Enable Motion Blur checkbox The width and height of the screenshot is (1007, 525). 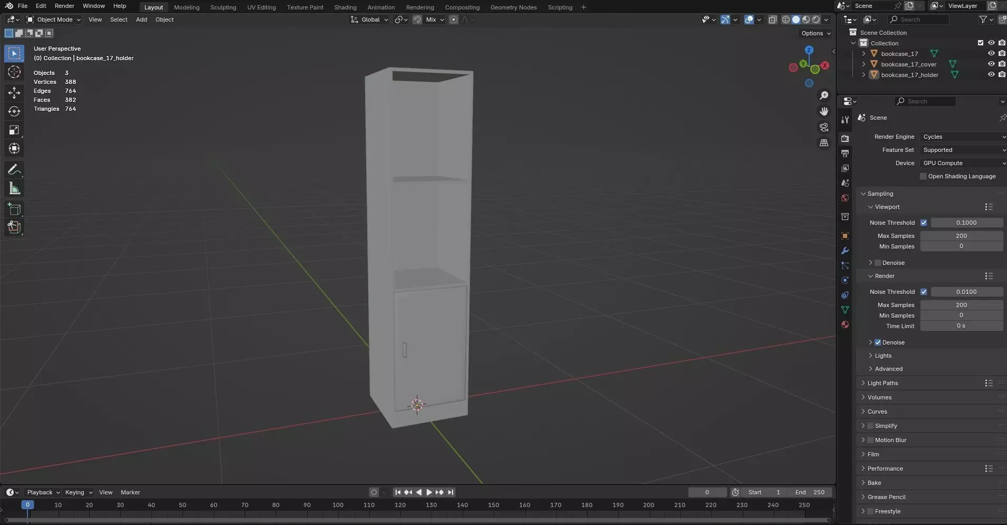pyautogui.click(x=870, y=440)
